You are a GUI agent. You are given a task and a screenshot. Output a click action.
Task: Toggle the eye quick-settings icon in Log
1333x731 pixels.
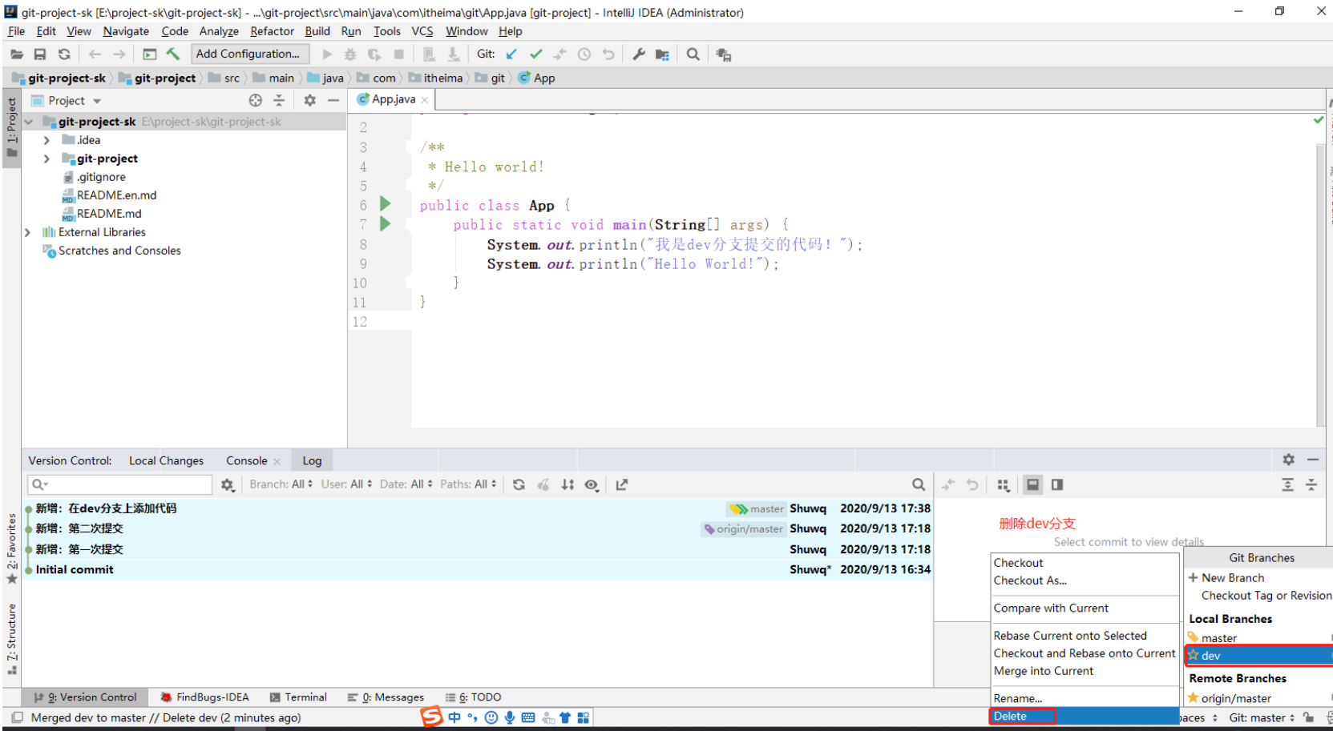[x=592, y=484]
